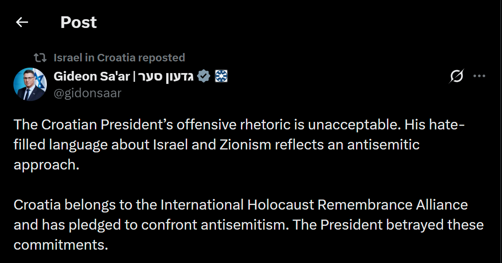
Task: Open Gideon Sa'ar's profile picture
Action: (30, 84)
